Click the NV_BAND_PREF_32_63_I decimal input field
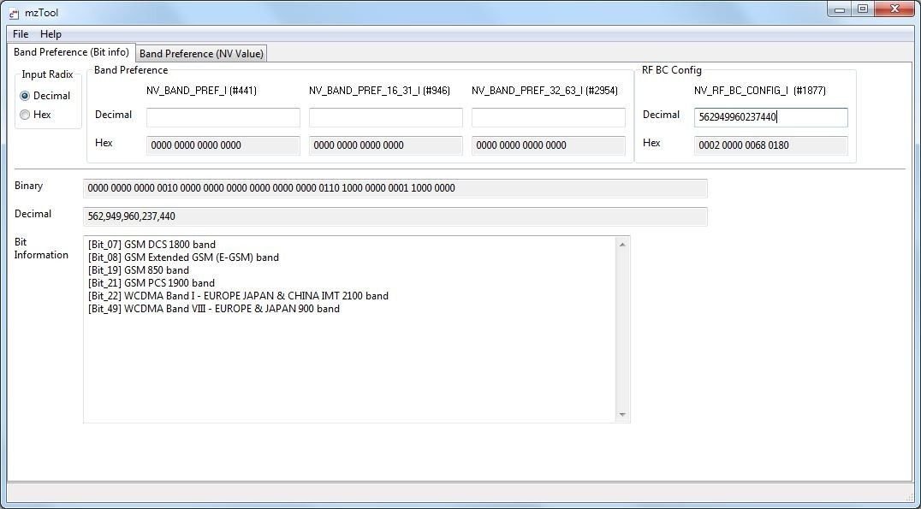This screenshot has height=509, width=921. click(x=549, y=117)
